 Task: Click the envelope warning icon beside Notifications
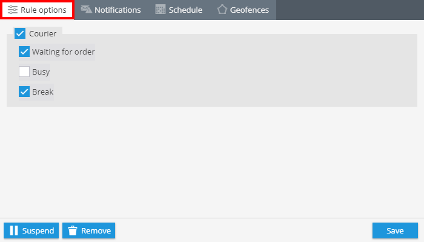(86, 9)
